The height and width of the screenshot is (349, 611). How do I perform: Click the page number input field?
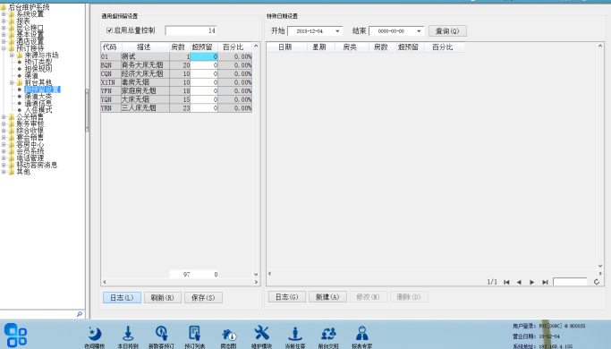pos(570,282)
